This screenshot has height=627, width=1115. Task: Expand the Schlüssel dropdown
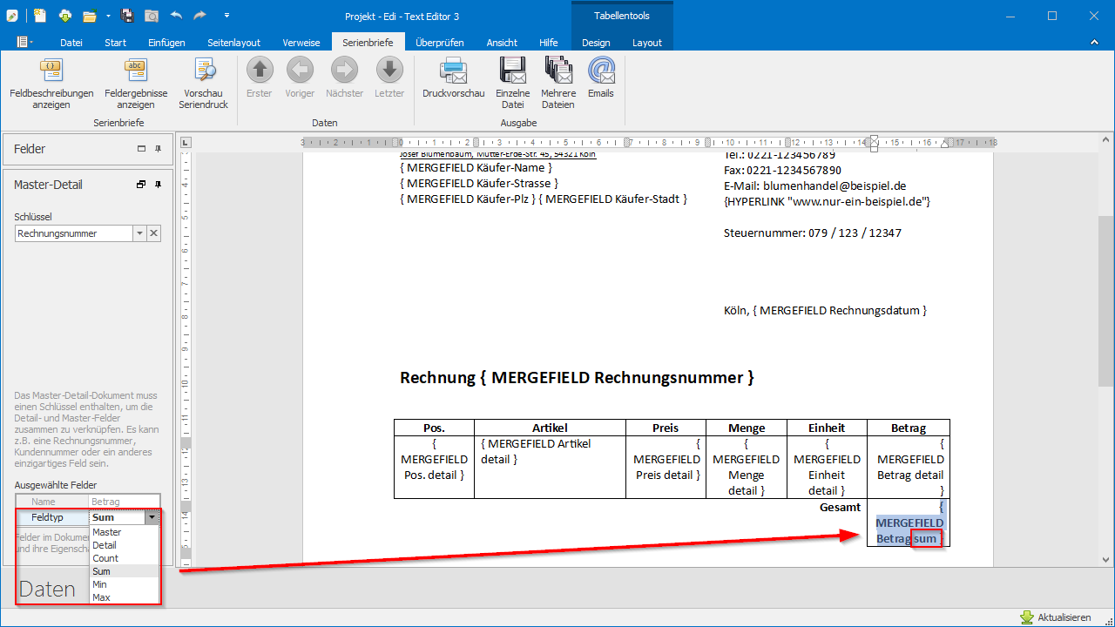[139, 233]
